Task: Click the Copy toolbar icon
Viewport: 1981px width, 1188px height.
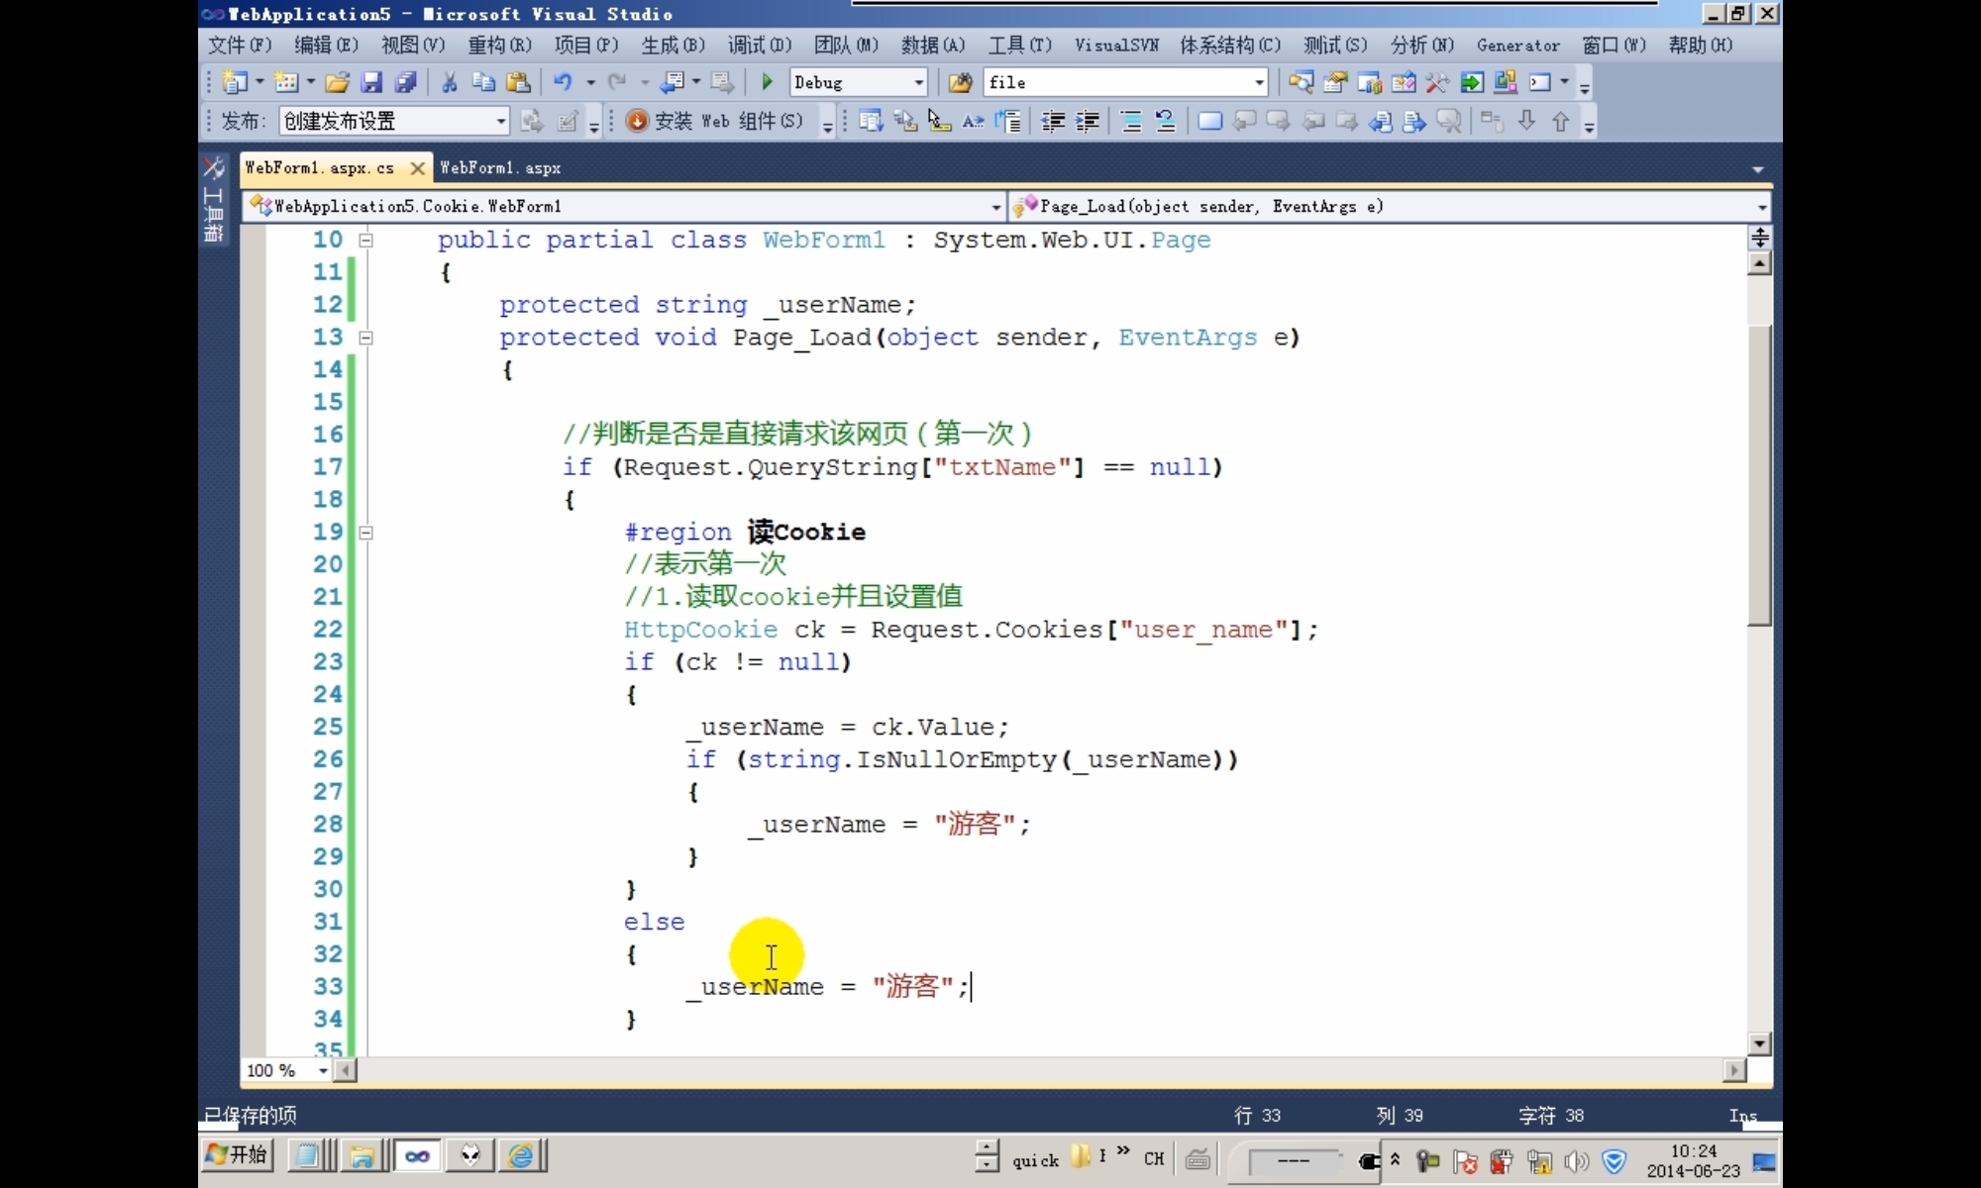Action: coord(483,82)
